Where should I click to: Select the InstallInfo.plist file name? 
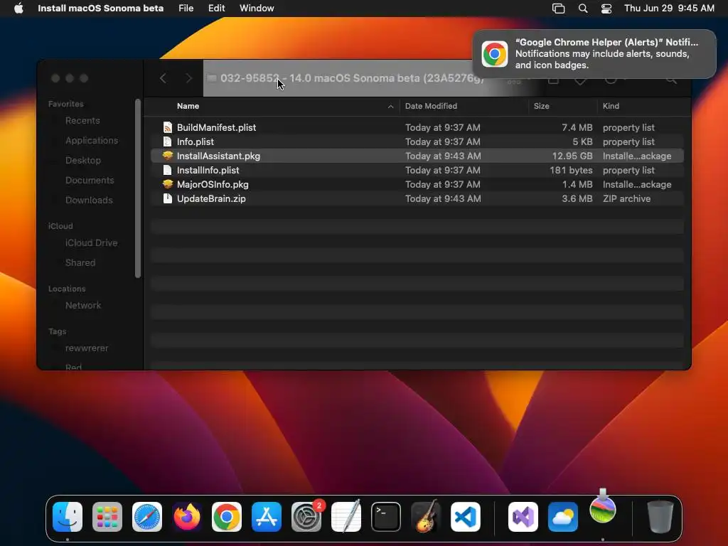tap(208, 170)
